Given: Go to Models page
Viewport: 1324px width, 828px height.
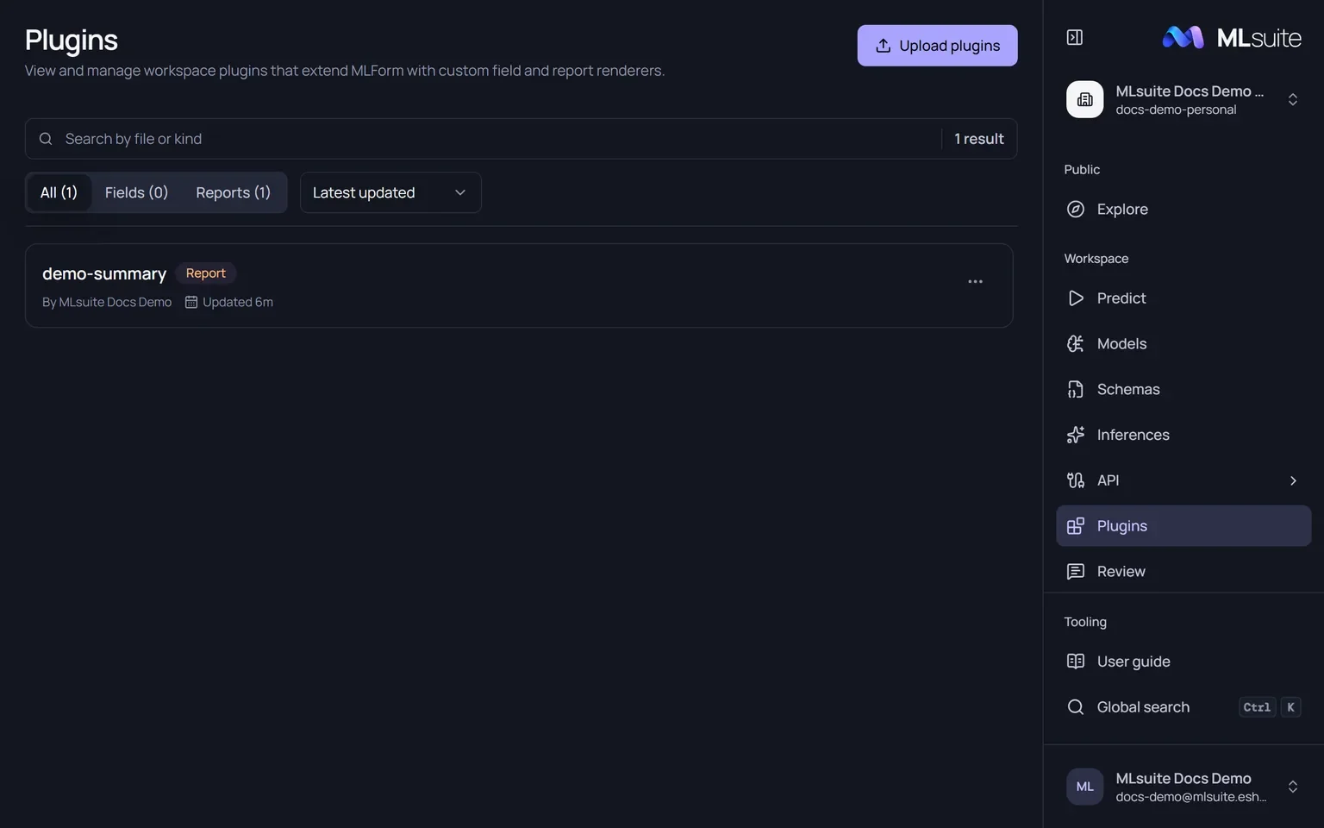Looking at the screenshot, I should pos(1183,343).
